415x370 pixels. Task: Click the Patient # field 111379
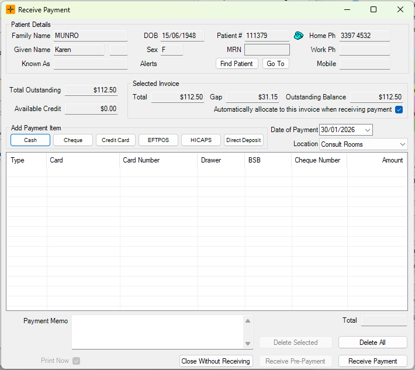(267, 36)
